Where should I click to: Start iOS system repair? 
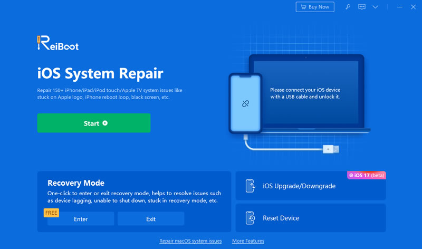click(x=94, y=123)
